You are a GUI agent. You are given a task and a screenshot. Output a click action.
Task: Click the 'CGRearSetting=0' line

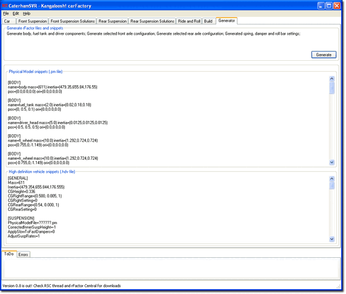(22, 209)
